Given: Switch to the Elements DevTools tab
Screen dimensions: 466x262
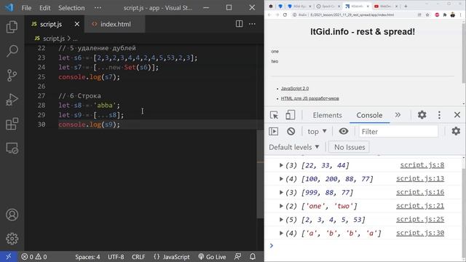Looking at the screenshot, I should [x=327, y=115].
